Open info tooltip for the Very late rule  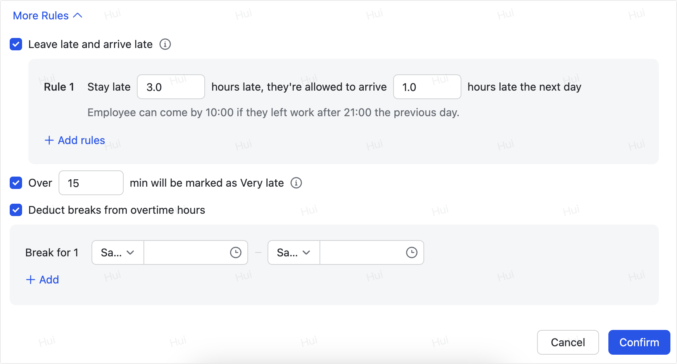[x=296, y=183]
